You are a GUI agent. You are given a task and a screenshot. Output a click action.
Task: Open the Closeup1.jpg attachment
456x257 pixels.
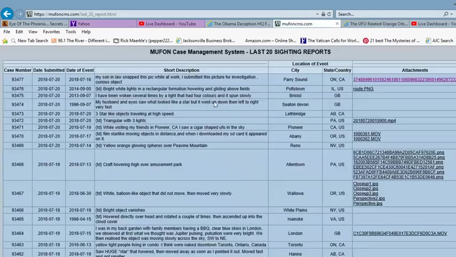tap(366, 184)
